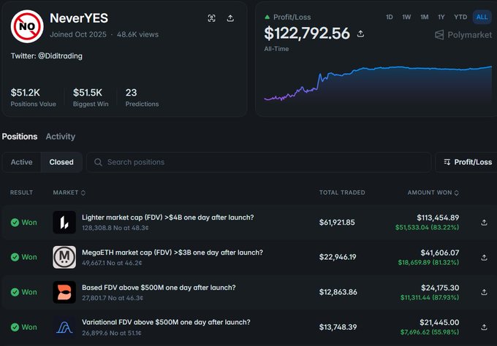This screenshot has width=497, height=346.
Task: Click the green Profit/Loss up-arrow indicator
Action: click(x=268, y=17)
